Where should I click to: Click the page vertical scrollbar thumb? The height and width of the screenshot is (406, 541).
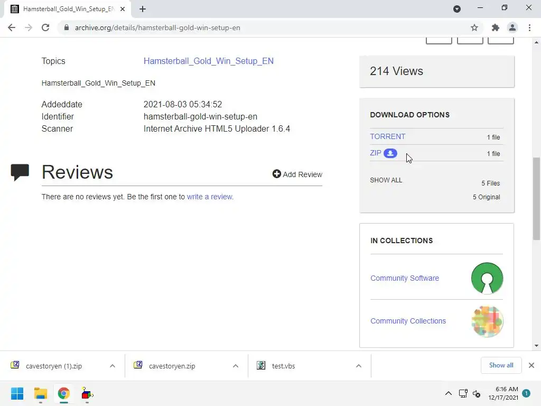[x=536, y=199]
